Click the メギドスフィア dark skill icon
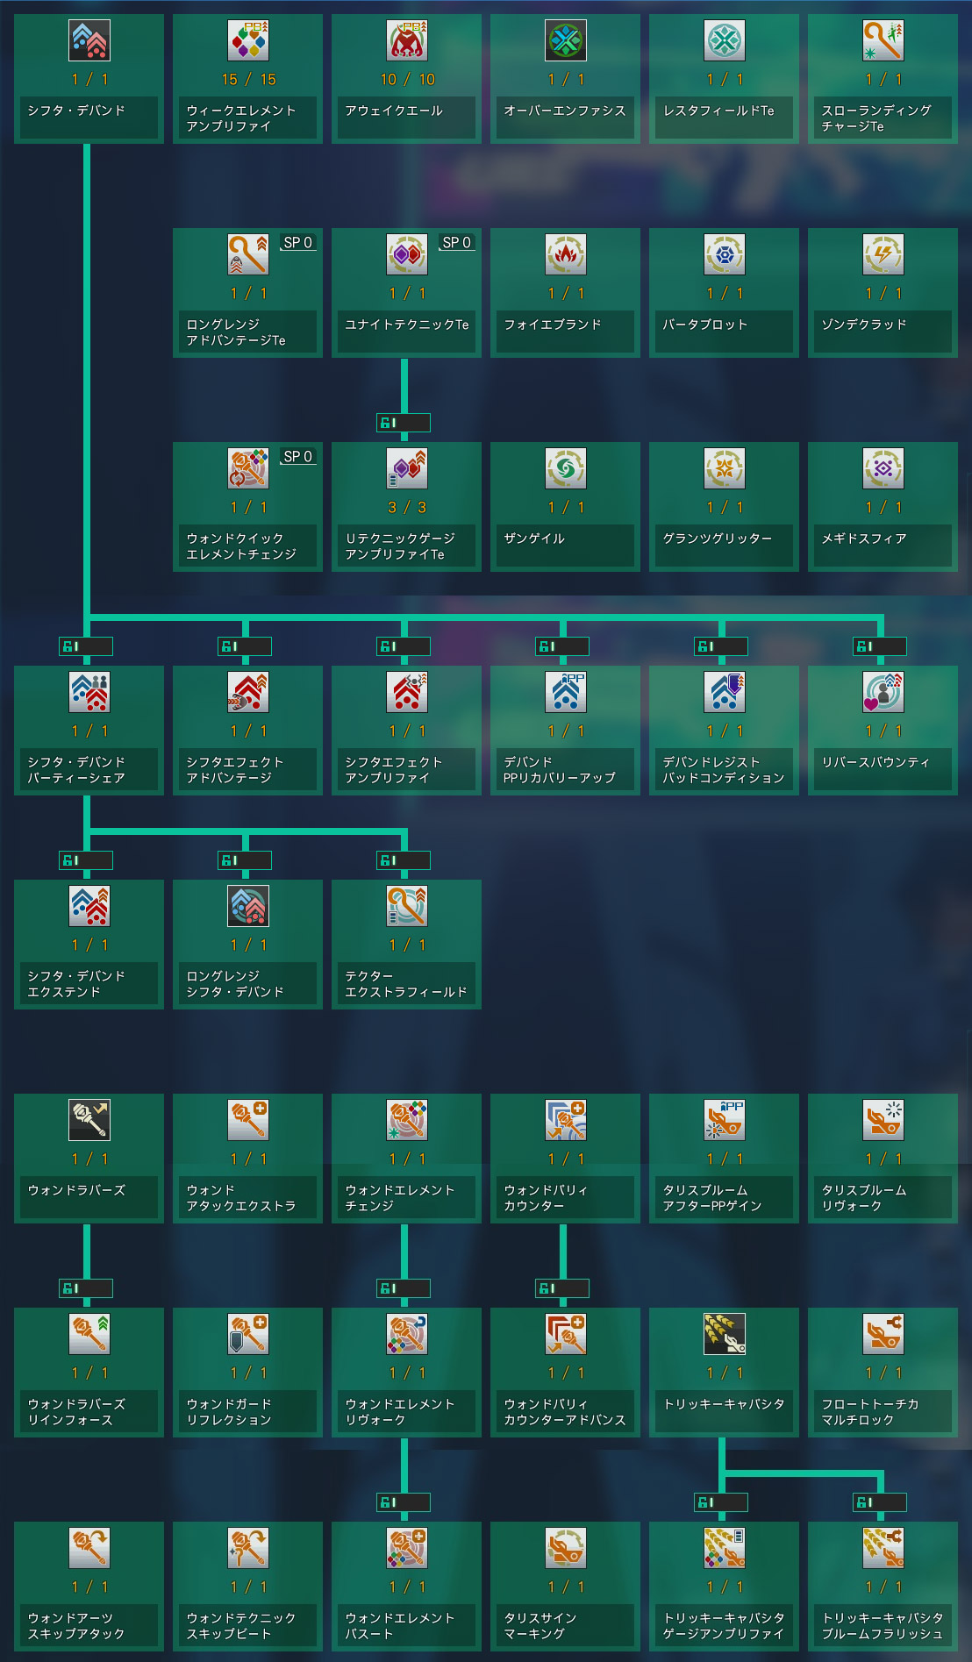972x1662 pixels. (883, 468)
